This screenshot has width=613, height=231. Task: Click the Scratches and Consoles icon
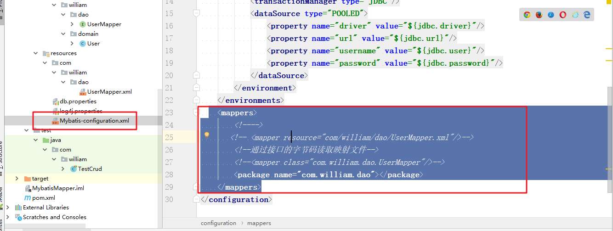click(18, 217)
